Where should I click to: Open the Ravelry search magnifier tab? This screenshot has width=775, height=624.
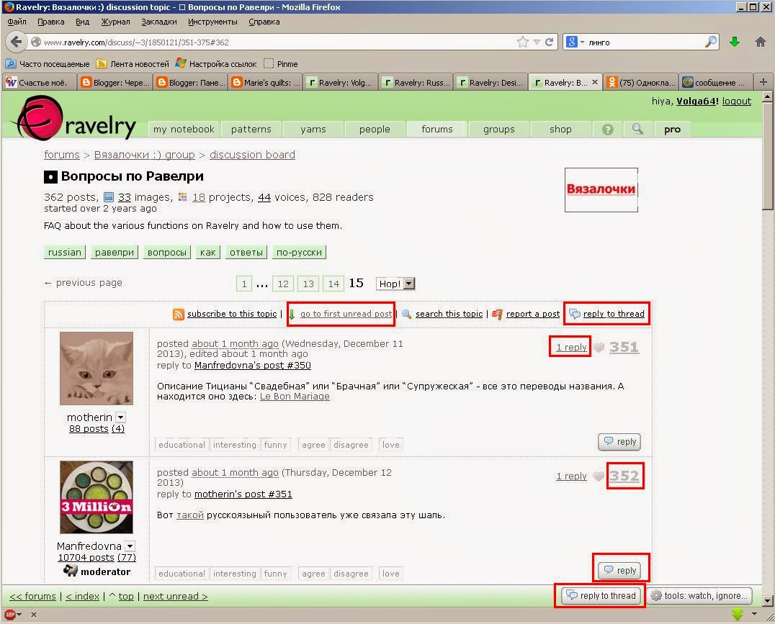coord(637,129)
